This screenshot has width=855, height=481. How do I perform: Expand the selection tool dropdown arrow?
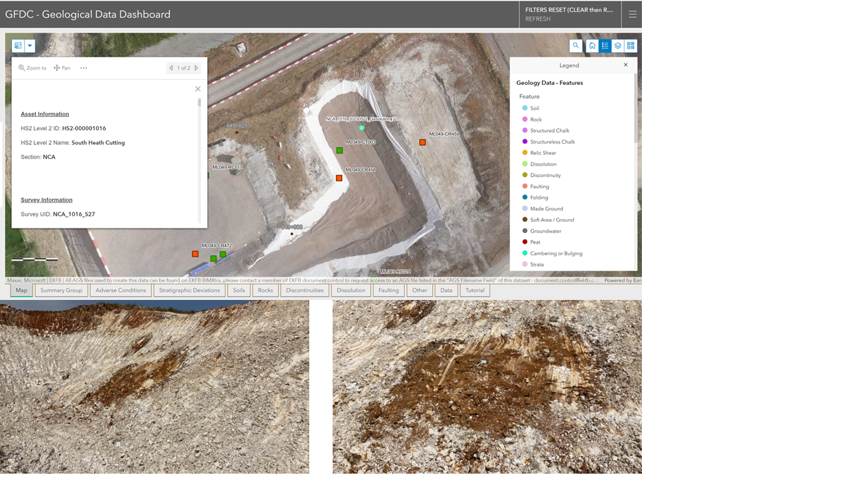click(x=30, y=46)
